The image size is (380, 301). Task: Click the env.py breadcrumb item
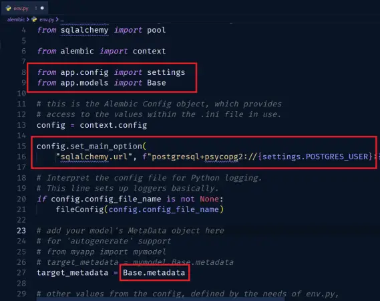click(x=47, y=19)
